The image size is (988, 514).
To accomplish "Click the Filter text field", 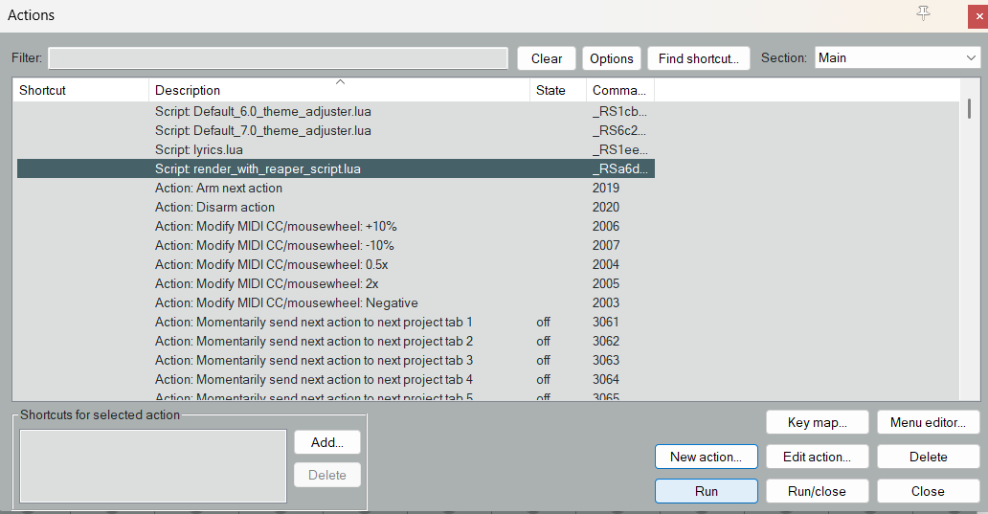I will tap(278, 58).
